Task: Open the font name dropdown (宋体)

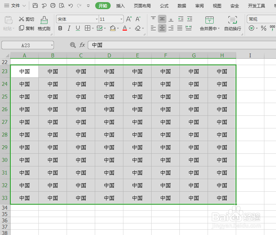Action: point(97,19)
